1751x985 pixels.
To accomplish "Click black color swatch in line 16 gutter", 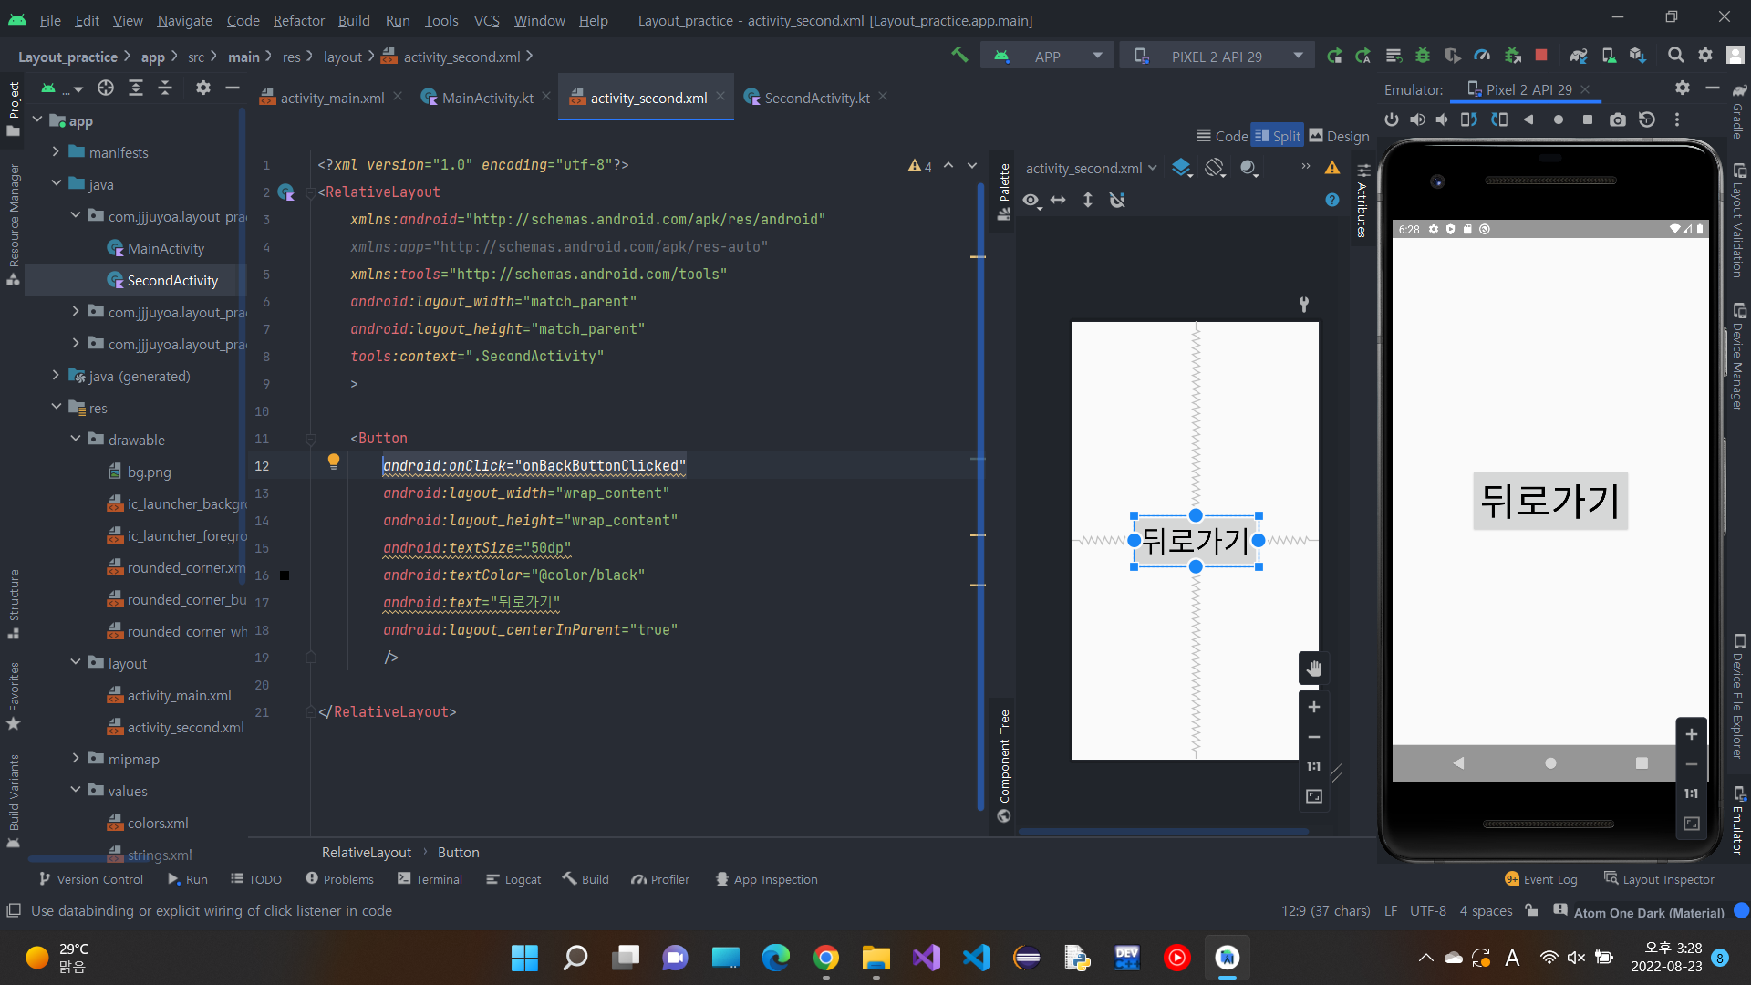I will point(285,575).
